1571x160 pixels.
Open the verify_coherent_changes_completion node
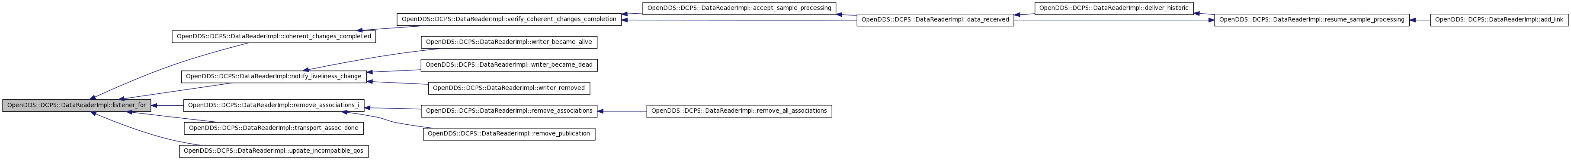click(x=509, y=19)
